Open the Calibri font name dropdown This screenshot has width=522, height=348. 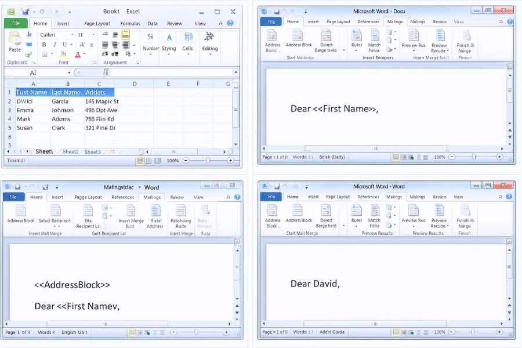pyautogui.click(x=72, y=35)
